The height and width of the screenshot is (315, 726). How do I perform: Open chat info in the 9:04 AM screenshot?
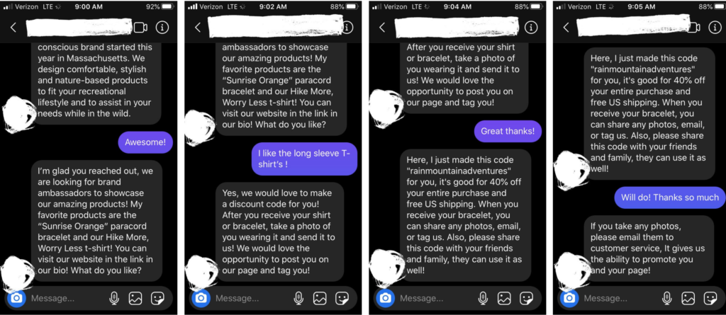pyautogui.click(x=530, y=28)
